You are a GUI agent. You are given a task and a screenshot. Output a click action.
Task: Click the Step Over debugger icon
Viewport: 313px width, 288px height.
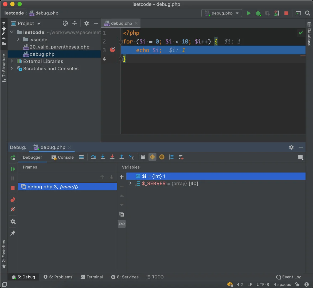[93, 157]
